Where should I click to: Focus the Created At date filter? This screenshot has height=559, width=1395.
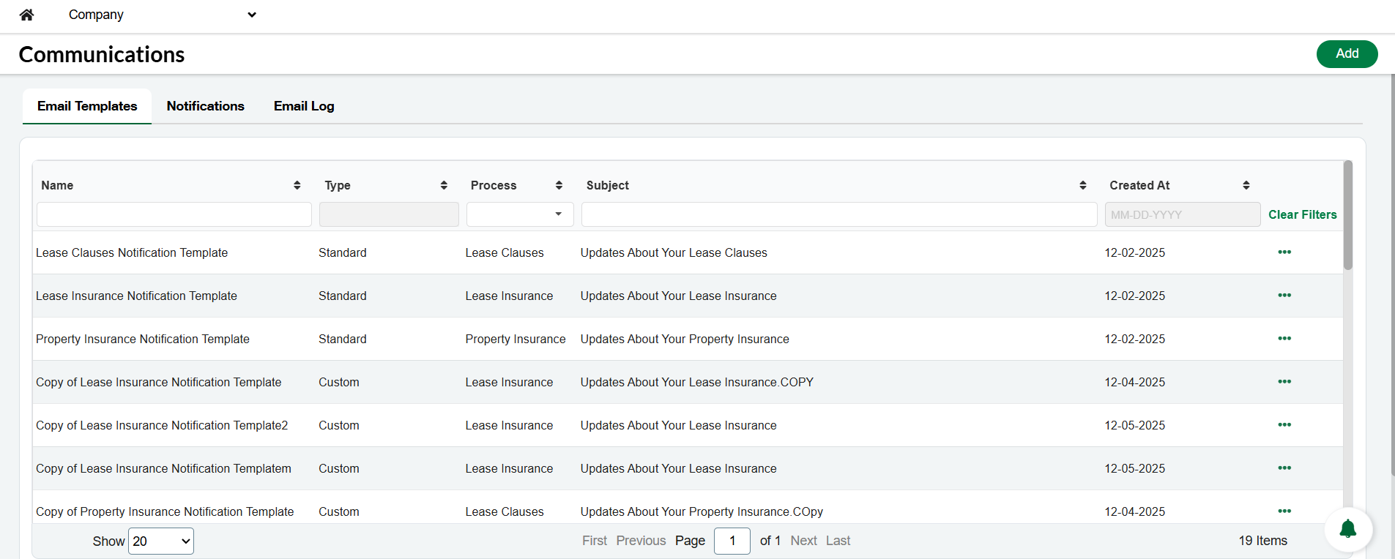pos(1183,214)
